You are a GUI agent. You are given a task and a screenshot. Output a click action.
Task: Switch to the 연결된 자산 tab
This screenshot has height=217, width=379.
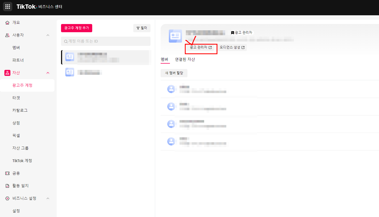[185, 59]
